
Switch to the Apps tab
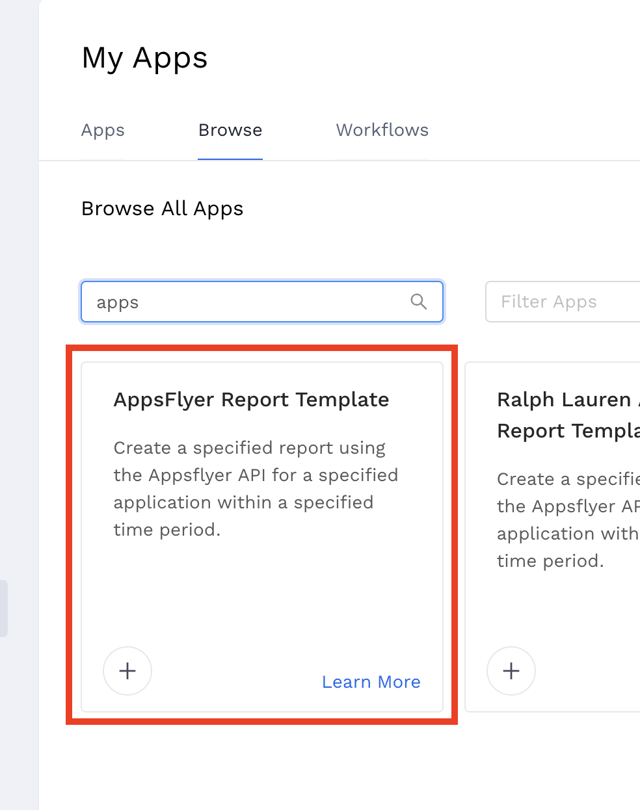coord(102,130)
